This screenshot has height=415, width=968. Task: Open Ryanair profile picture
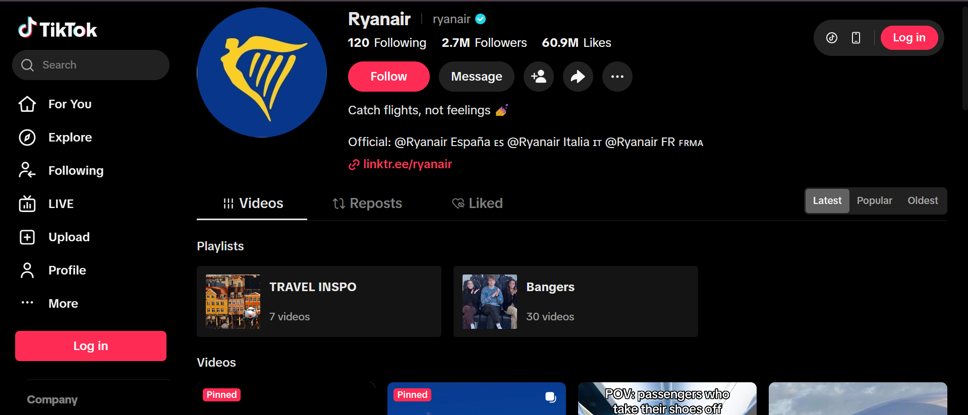[262, 73]
